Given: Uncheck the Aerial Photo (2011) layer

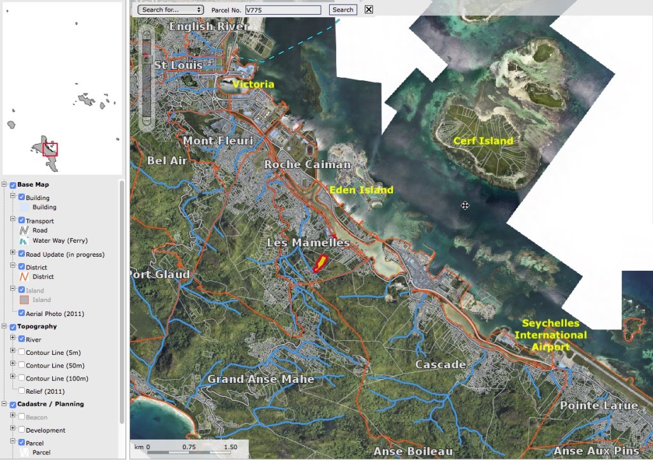Looking at the screenshot, I should click(22, 313).
